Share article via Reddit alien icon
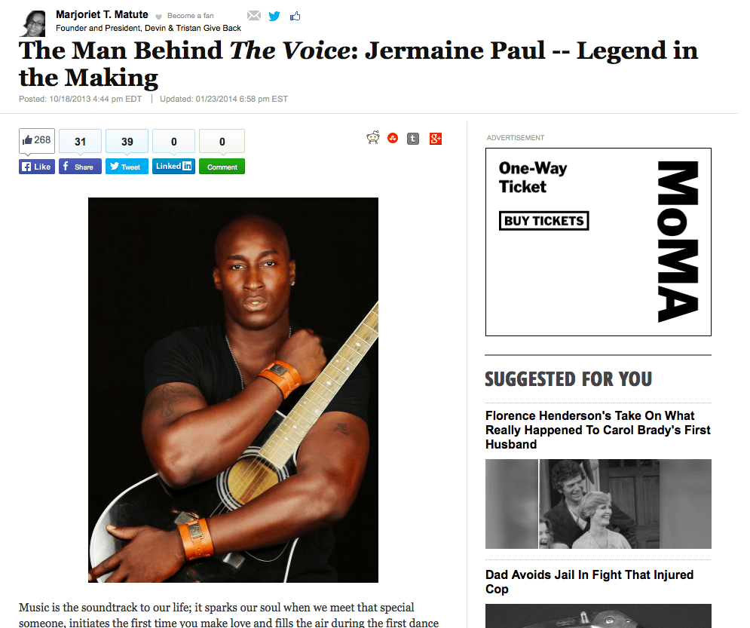The width and height of the screenshot is (750, 628). [x=372, y=138]
